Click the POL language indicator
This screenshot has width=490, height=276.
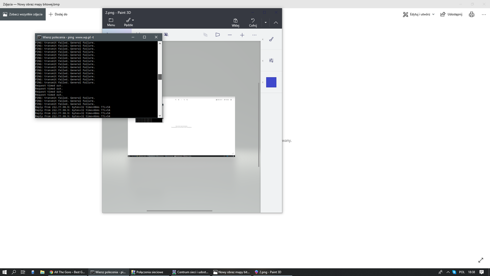462,272
